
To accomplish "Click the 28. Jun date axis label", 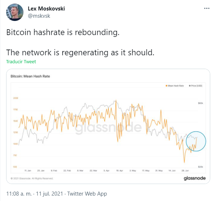I will [x=185, y=171].
